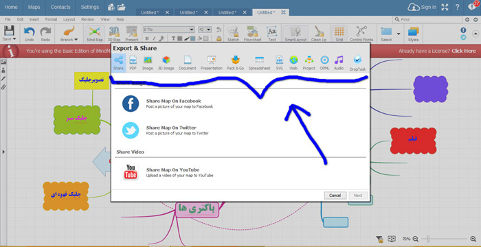The height and width of the screenshot is (247, 481).
Task: Undo the last action
Action: pyautogui.click(x=30, y=34)
